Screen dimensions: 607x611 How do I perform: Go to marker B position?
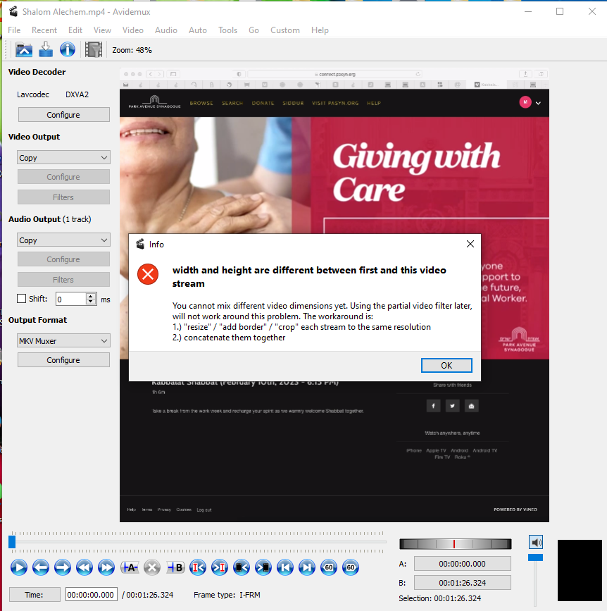point(220,567)
